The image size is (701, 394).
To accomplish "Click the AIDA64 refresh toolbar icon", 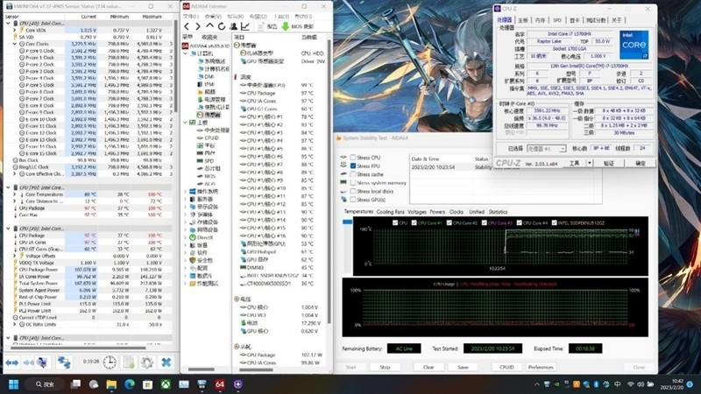I will pyautogui.click(x=223, y=26).
